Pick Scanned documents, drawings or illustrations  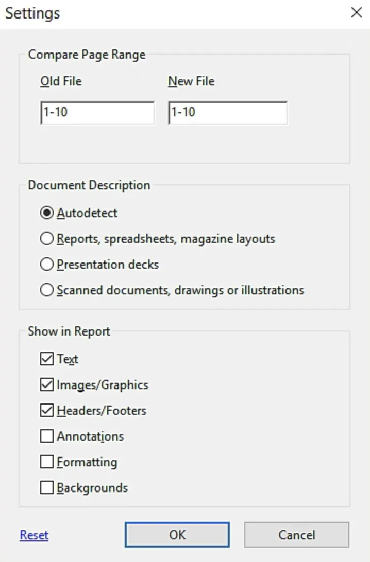(x=47, y=290)
